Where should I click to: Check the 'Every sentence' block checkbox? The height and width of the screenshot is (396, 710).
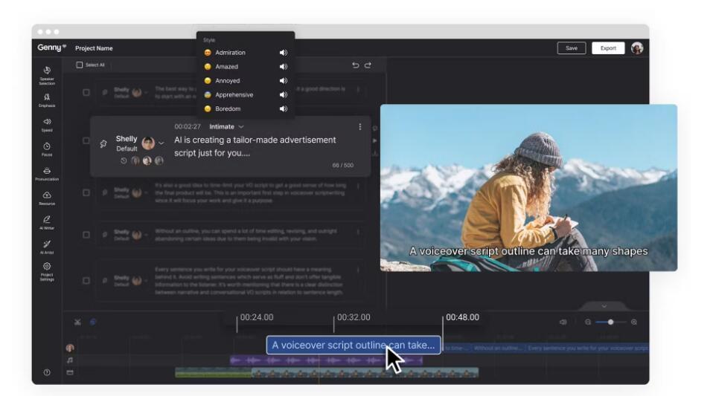point(86,281)
